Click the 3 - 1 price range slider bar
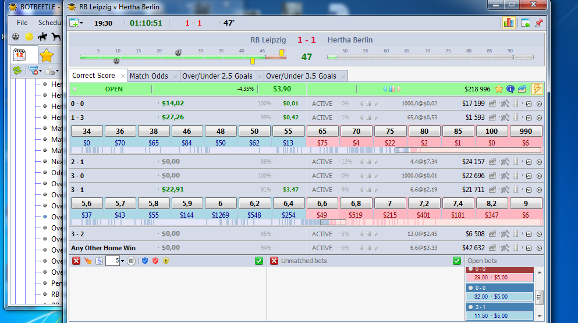Screen dimensions: 578x323 coord(306,222)
